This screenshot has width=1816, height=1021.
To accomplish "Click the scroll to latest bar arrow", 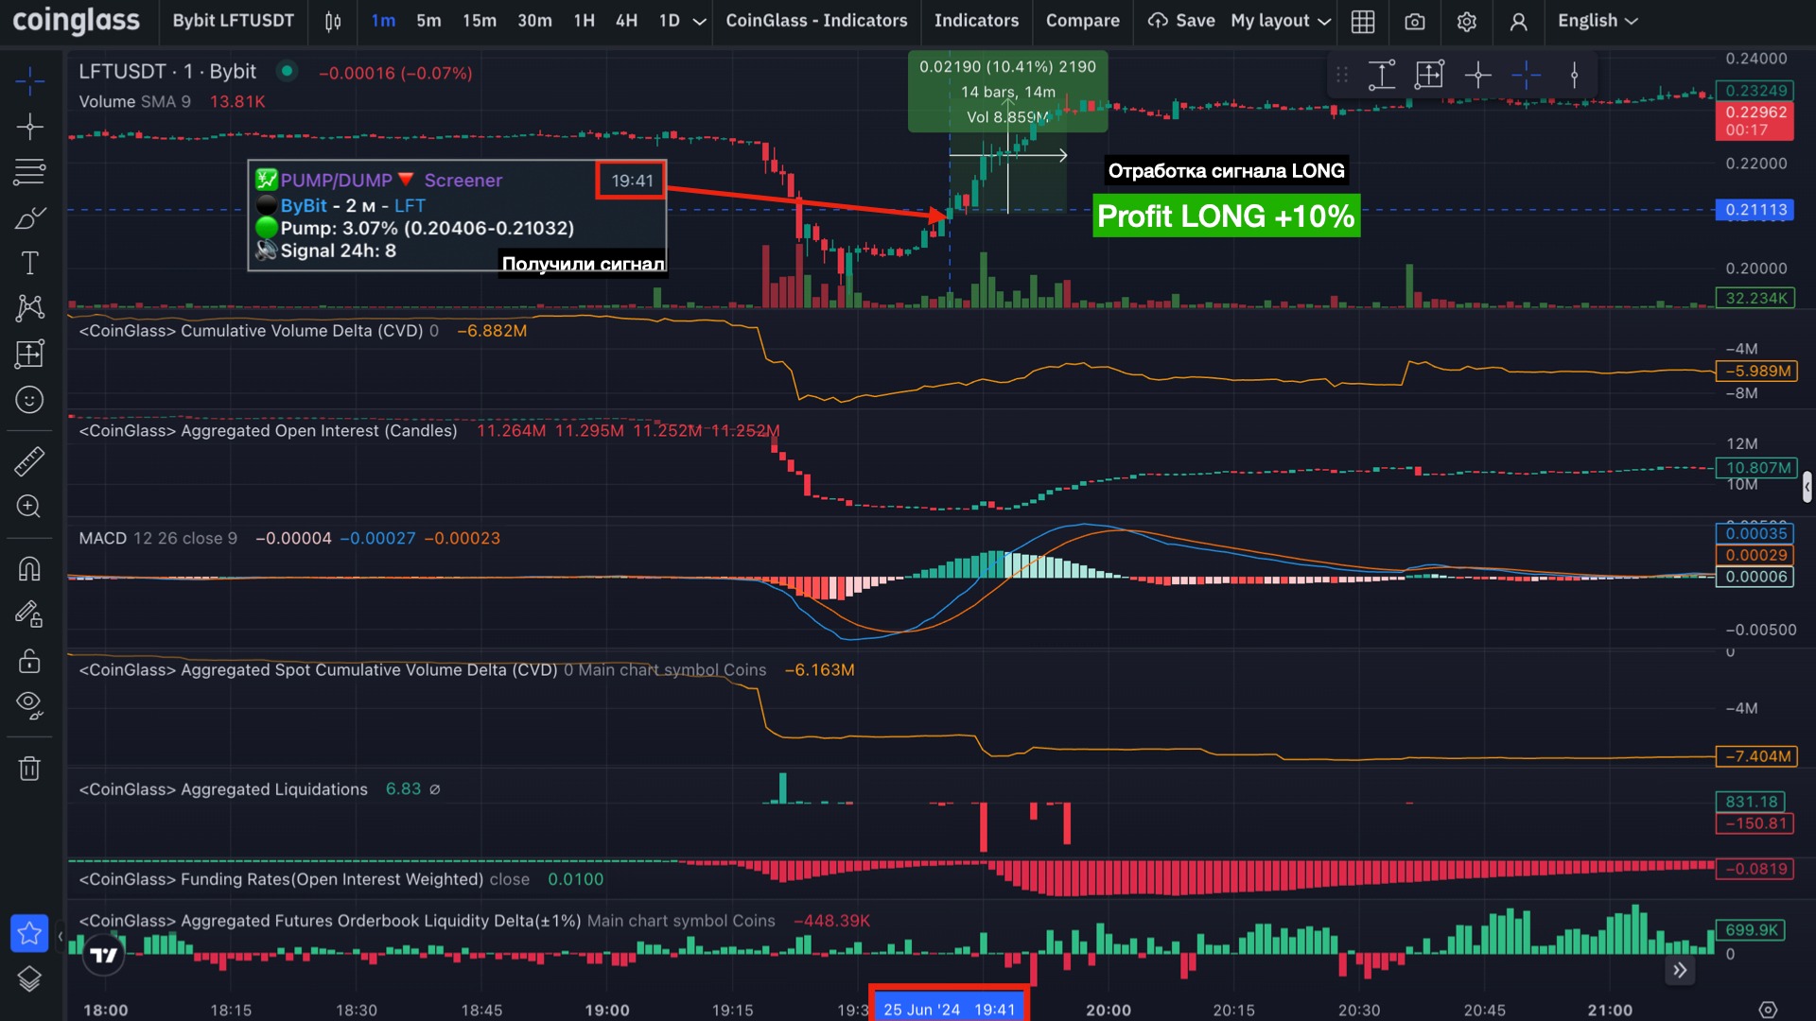I will 1680,970.
